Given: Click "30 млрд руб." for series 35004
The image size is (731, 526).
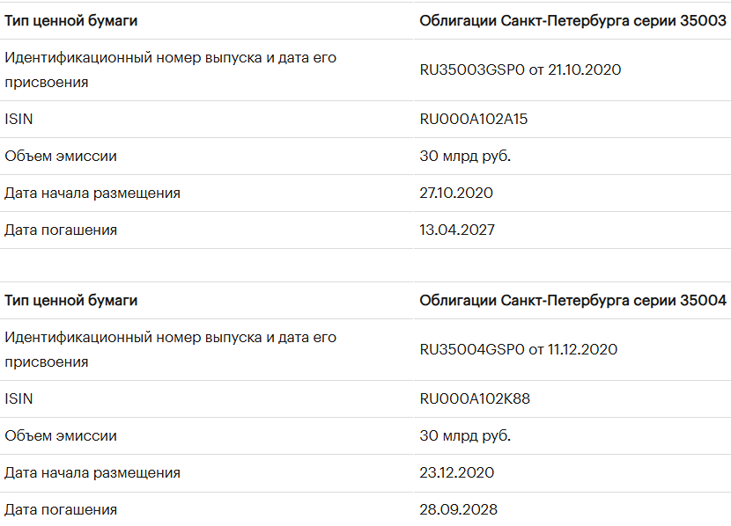Looking at the screenshot, I should 465,435.
